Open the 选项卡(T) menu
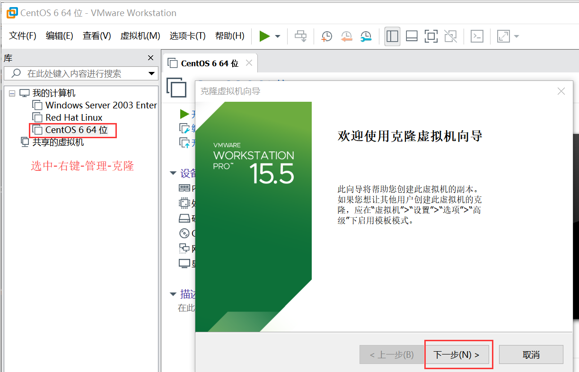Image resolution: width=579 pixels, height=372 pixels. 188,36
